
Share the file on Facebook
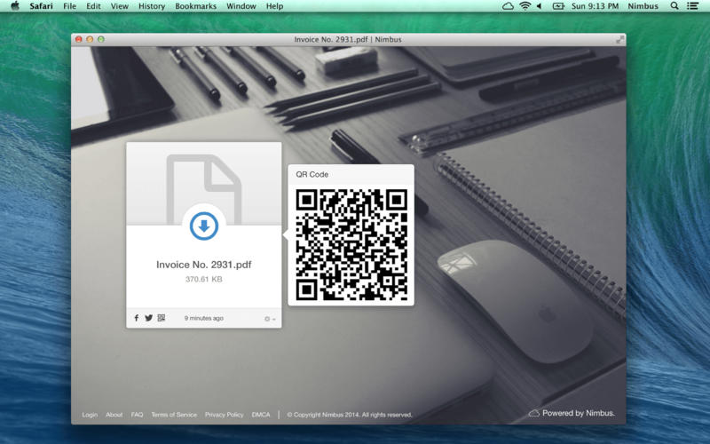tap(137, 318)
